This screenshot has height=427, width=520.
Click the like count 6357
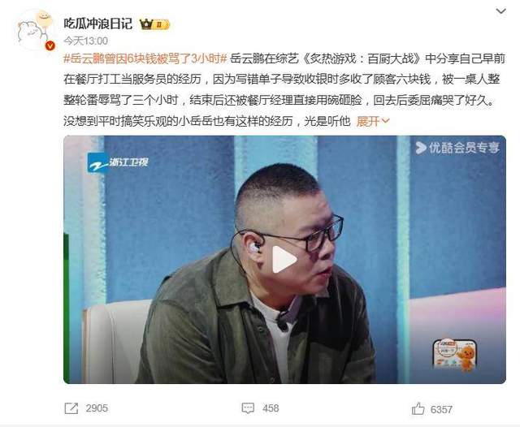(x=441, y=409)
